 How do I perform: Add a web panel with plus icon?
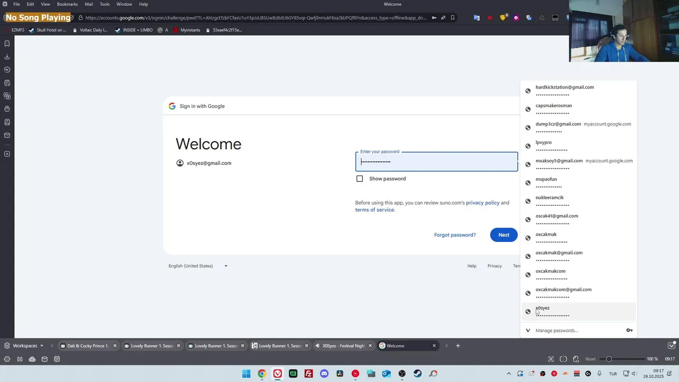7,154
